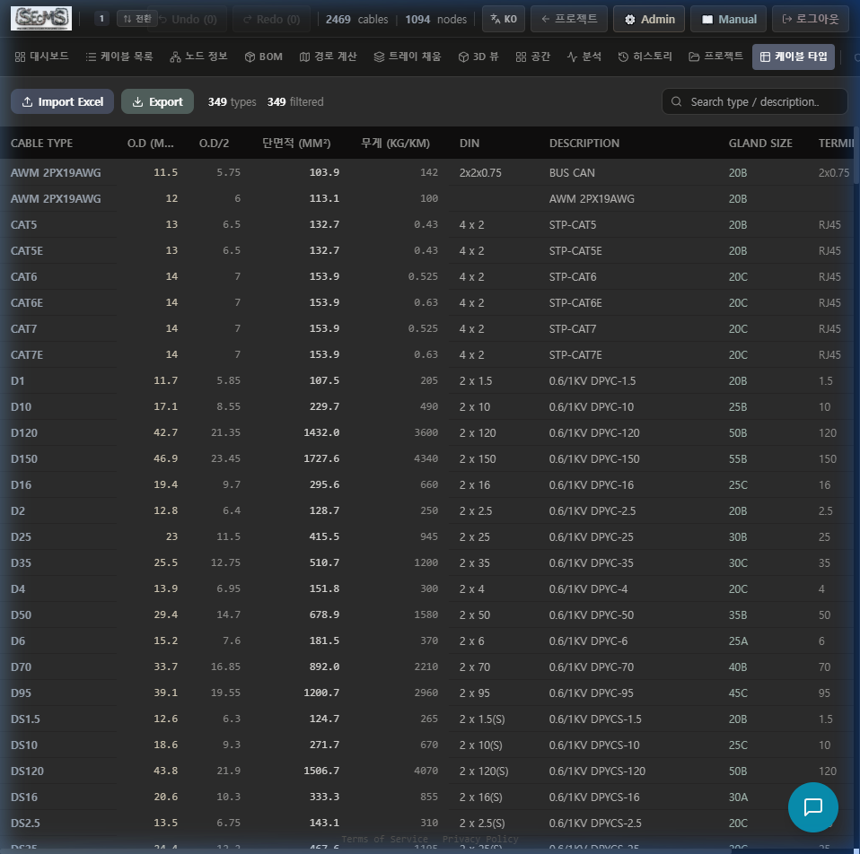
Task: Click Import Excel button
Action: [63, 102]
